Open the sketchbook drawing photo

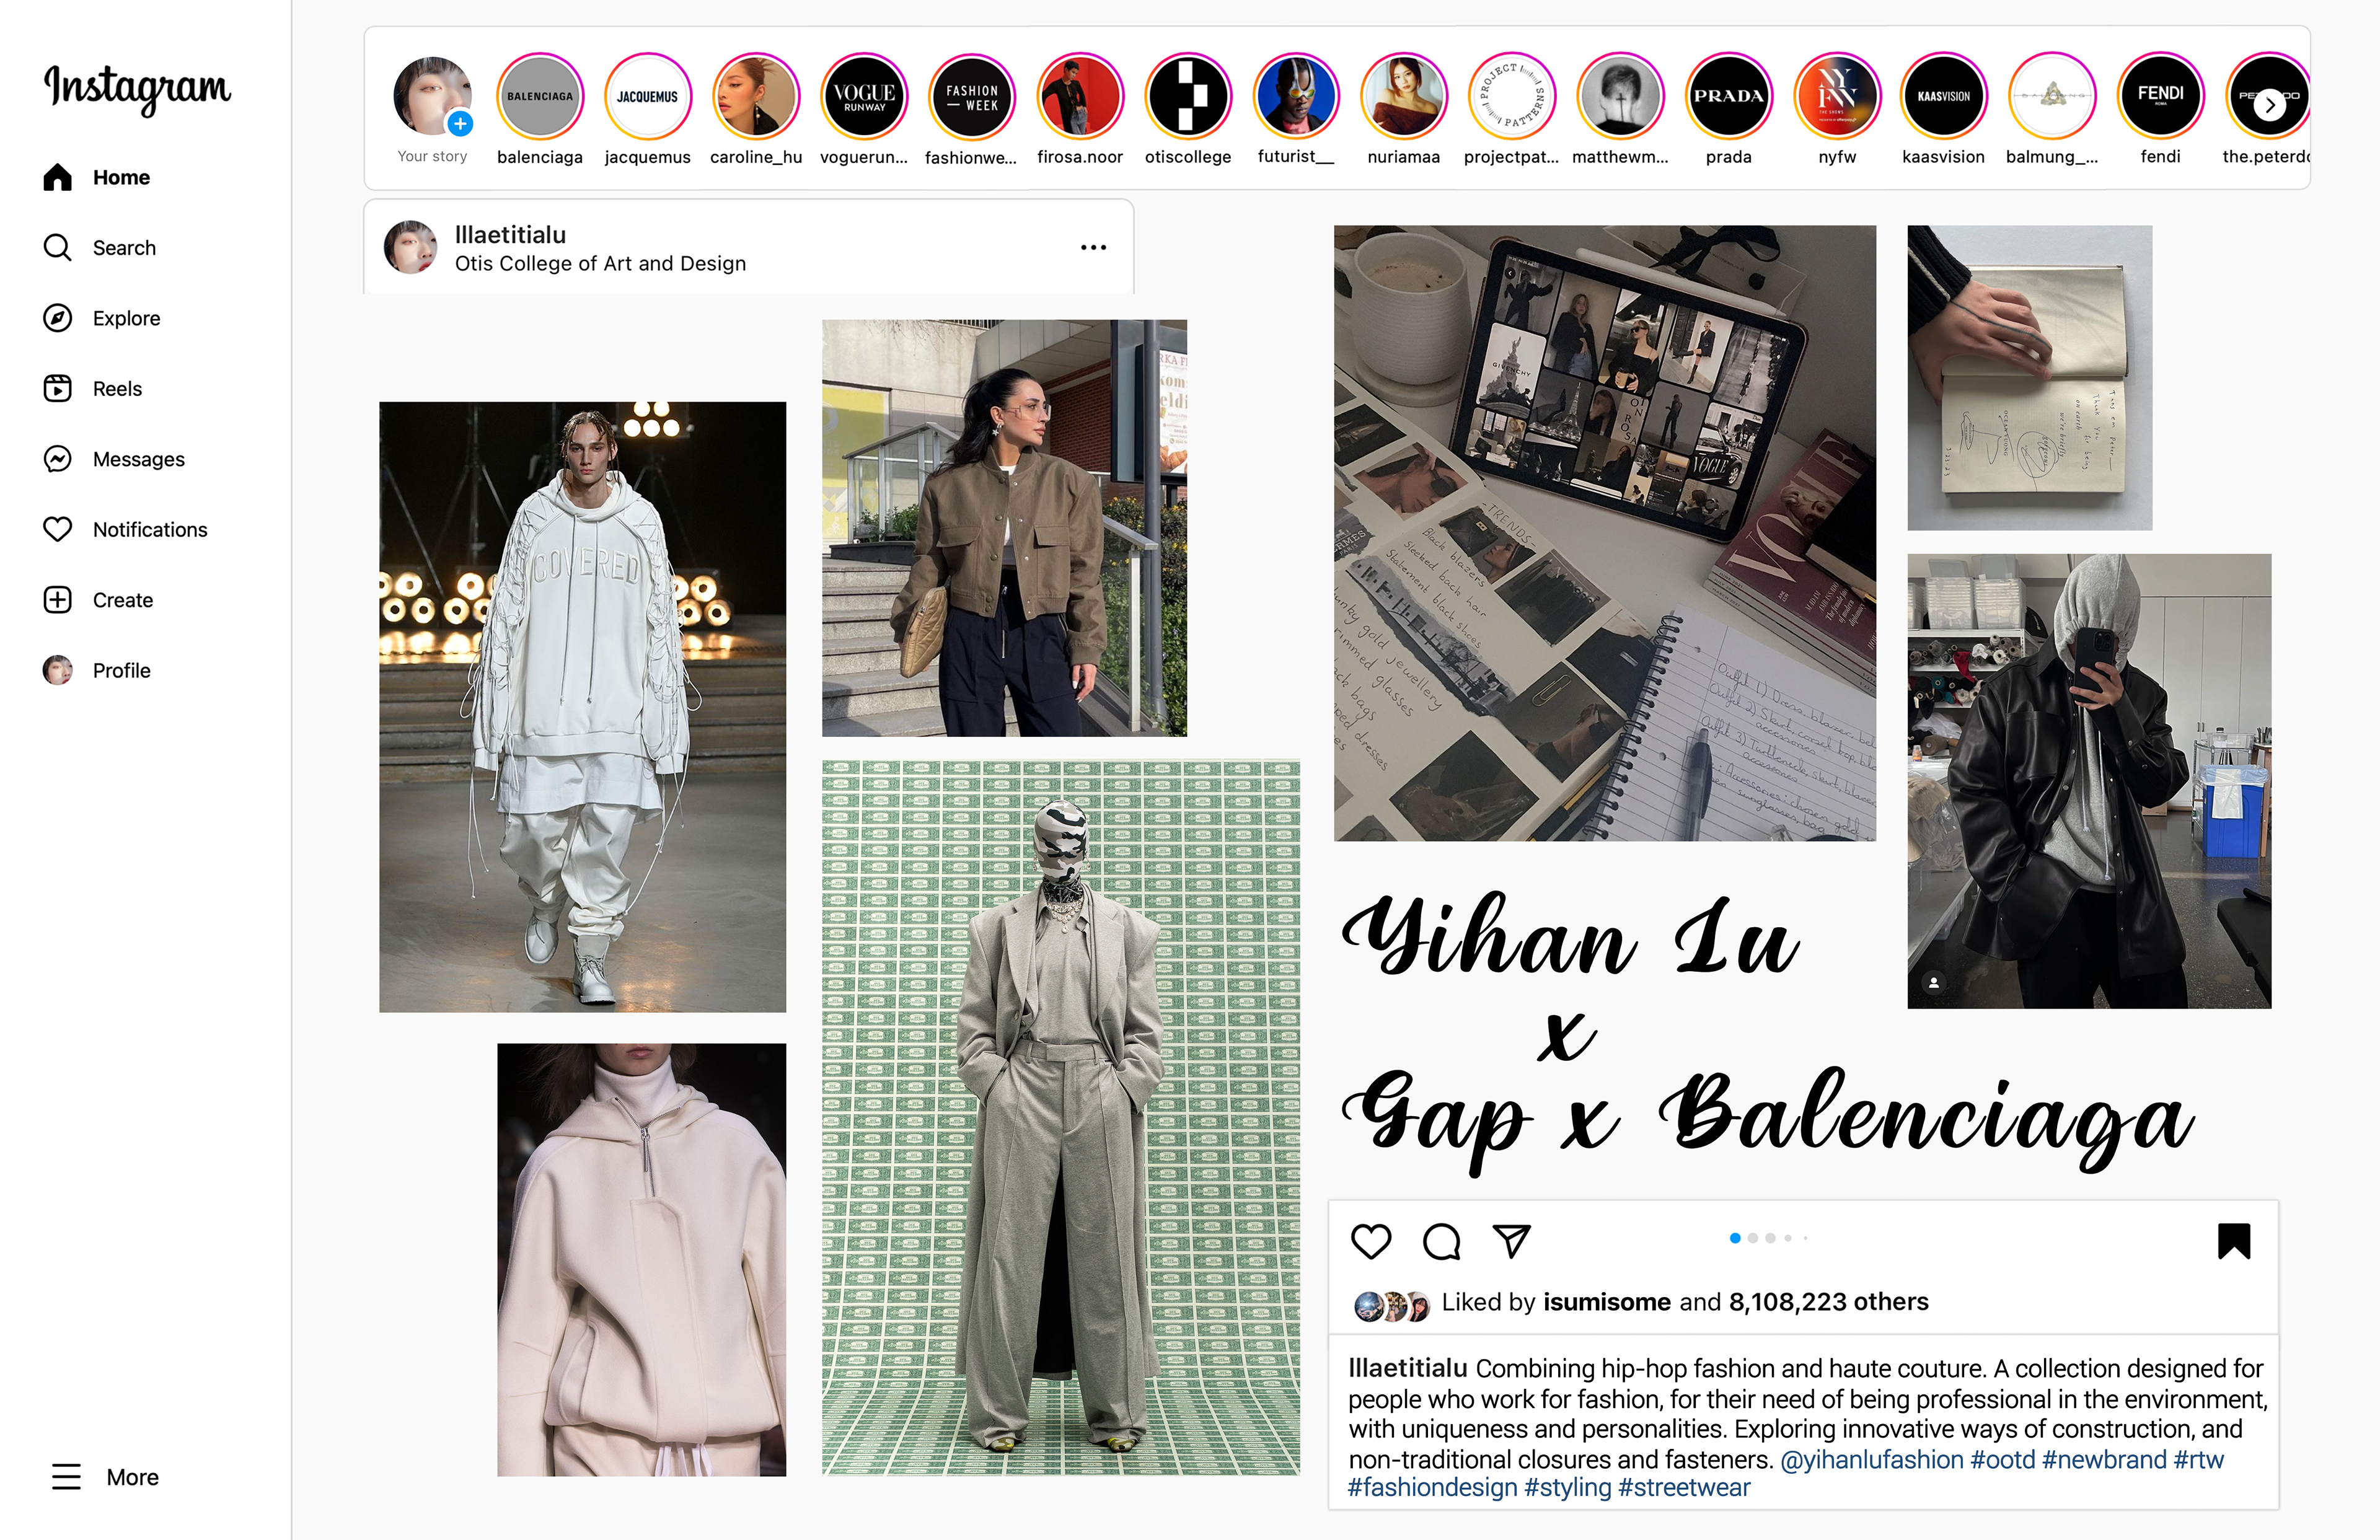tap(2030, 377)
